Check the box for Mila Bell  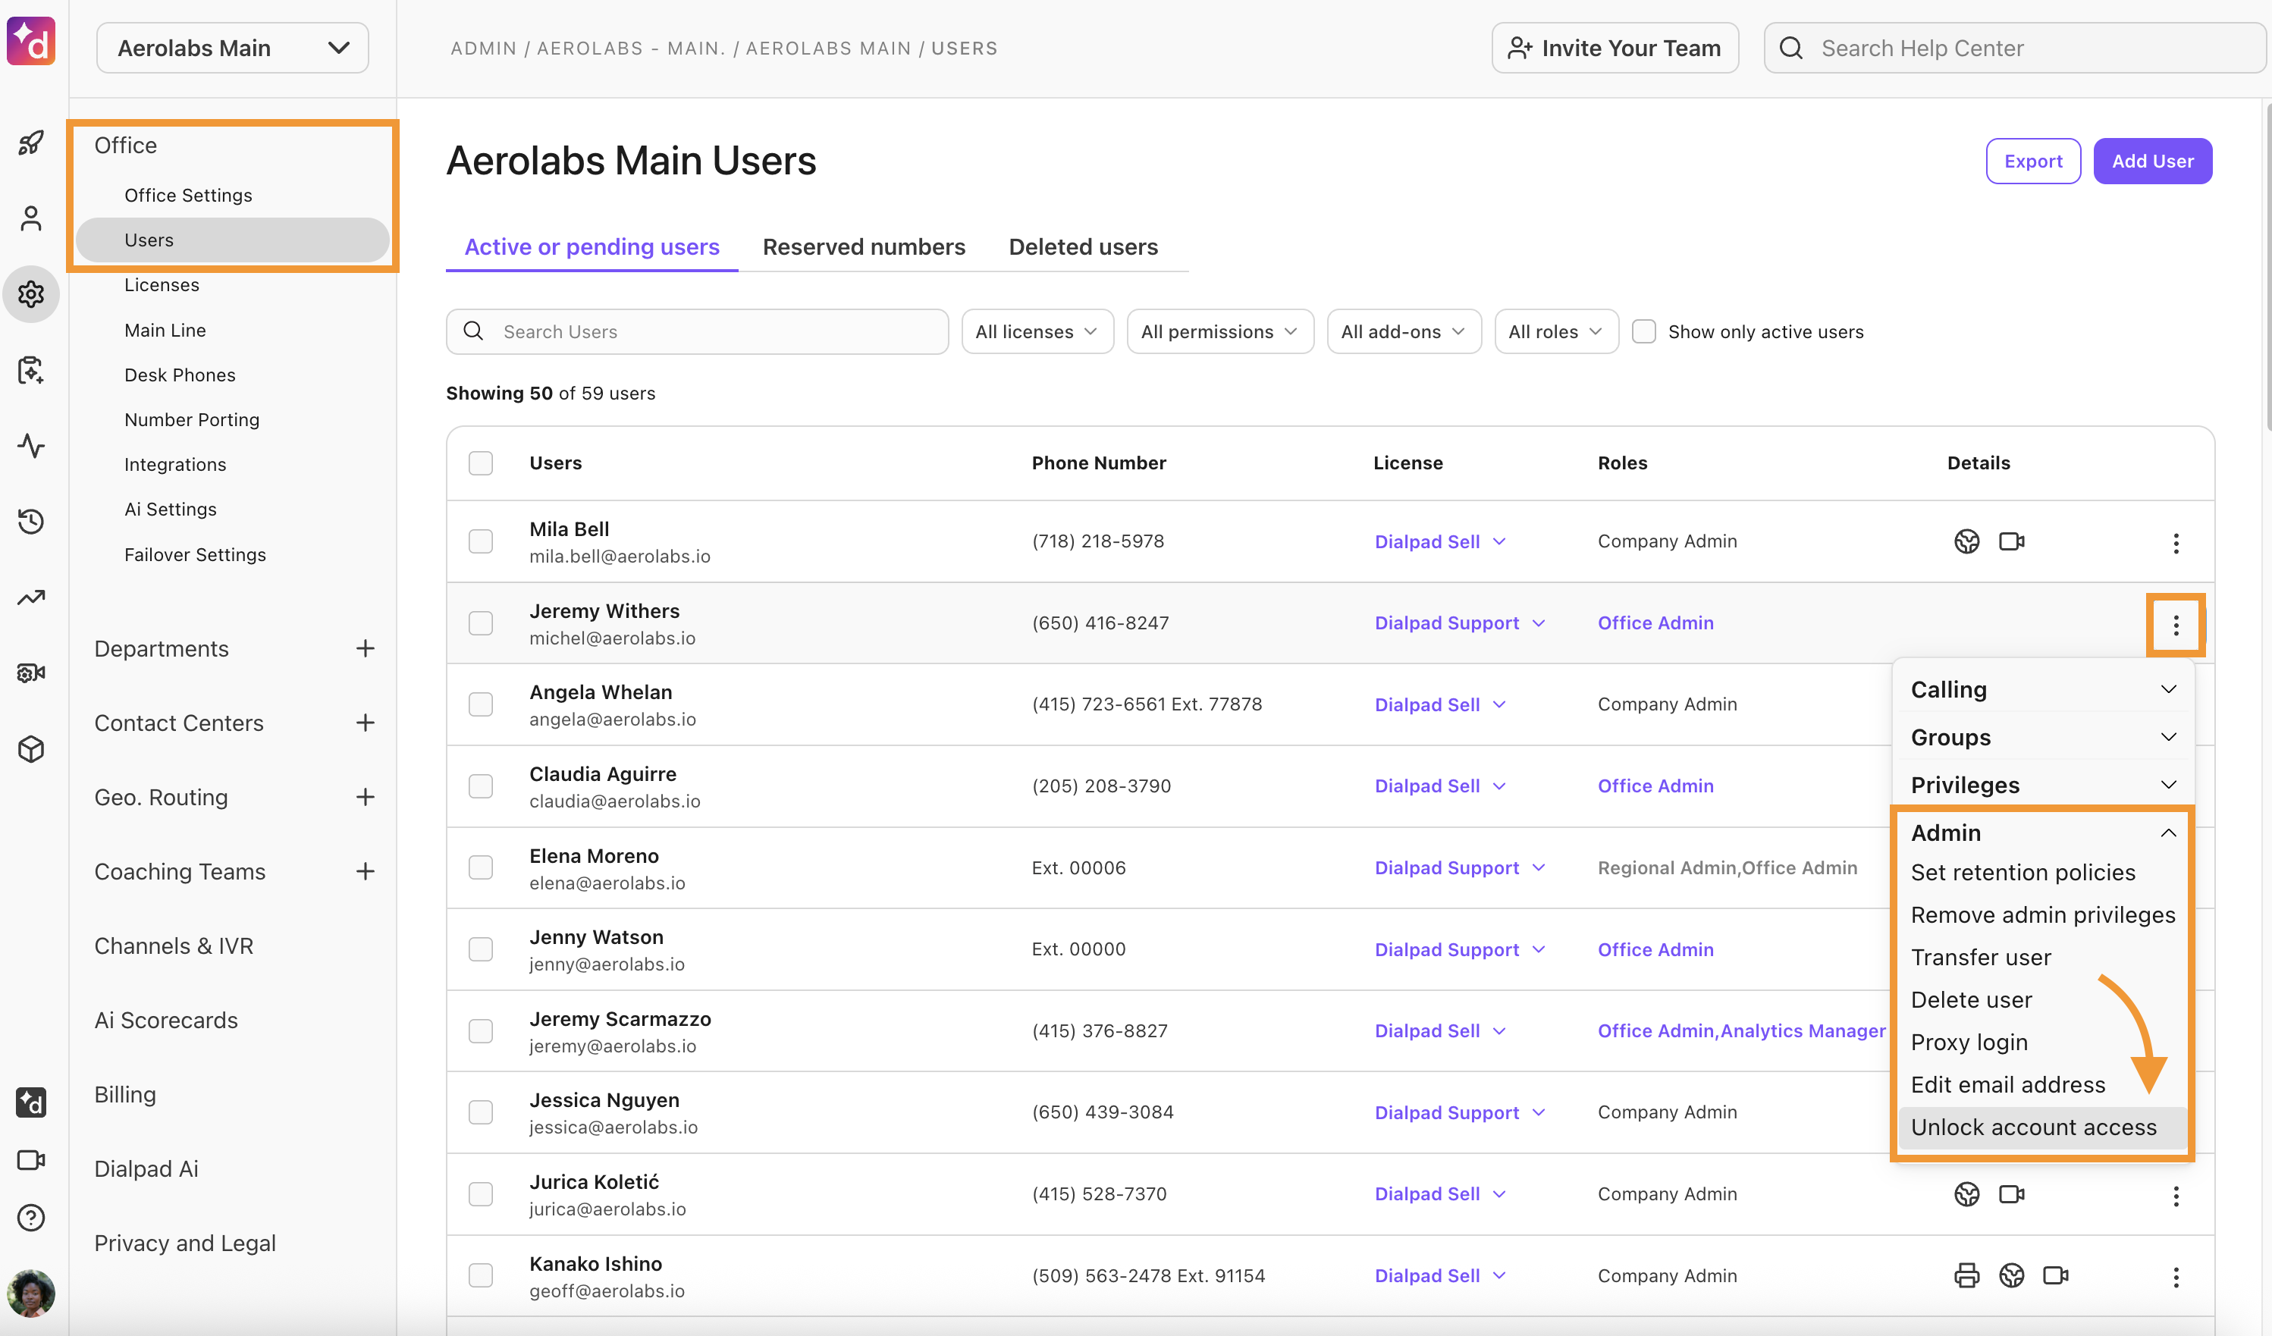(x=481, y=541)
